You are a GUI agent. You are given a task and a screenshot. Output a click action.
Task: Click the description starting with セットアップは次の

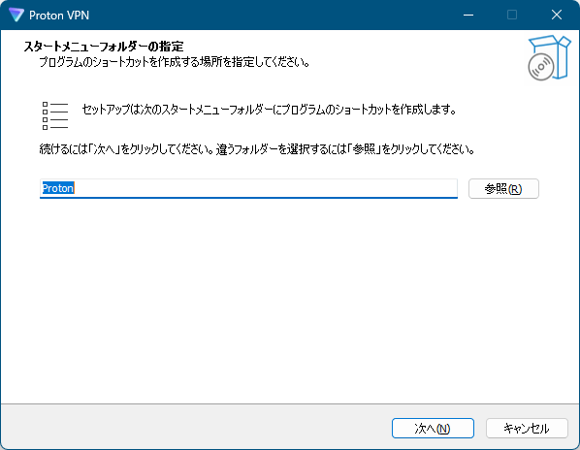coord(269,110)
